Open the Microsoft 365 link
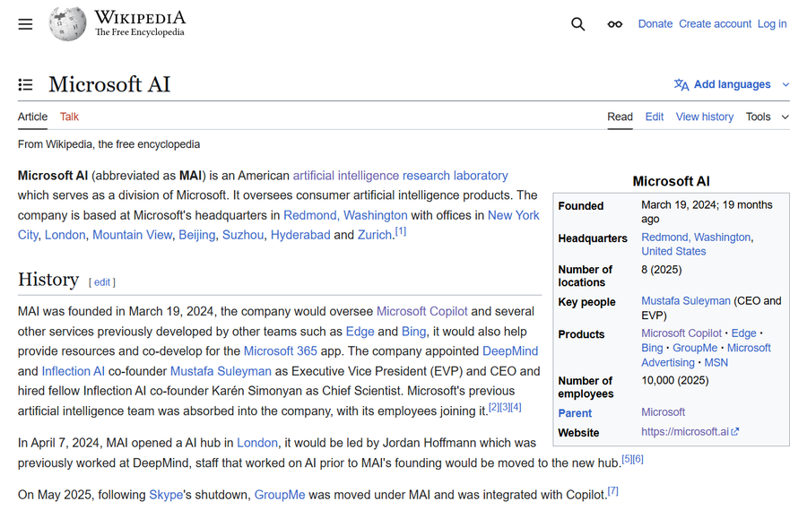 280,351
